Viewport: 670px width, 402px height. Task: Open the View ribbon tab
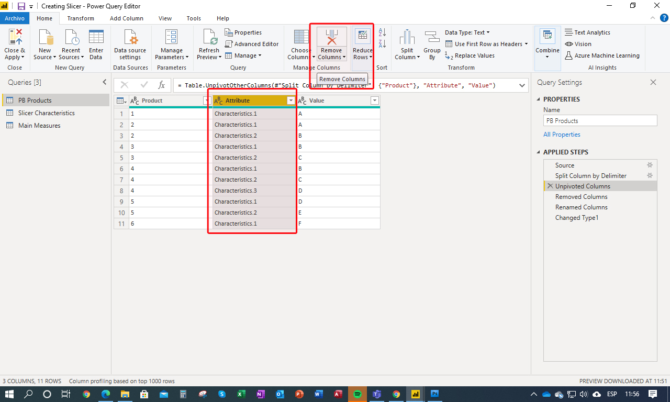(165, 18)
